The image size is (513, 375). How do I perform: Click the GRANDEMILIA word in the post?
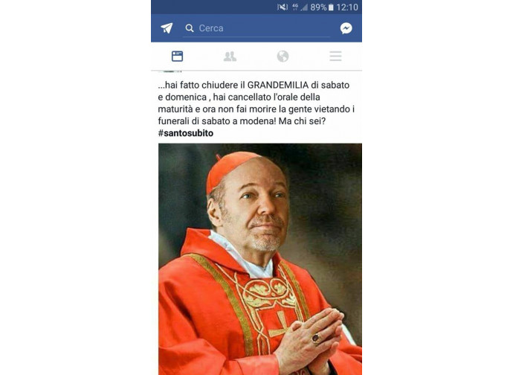278,85
